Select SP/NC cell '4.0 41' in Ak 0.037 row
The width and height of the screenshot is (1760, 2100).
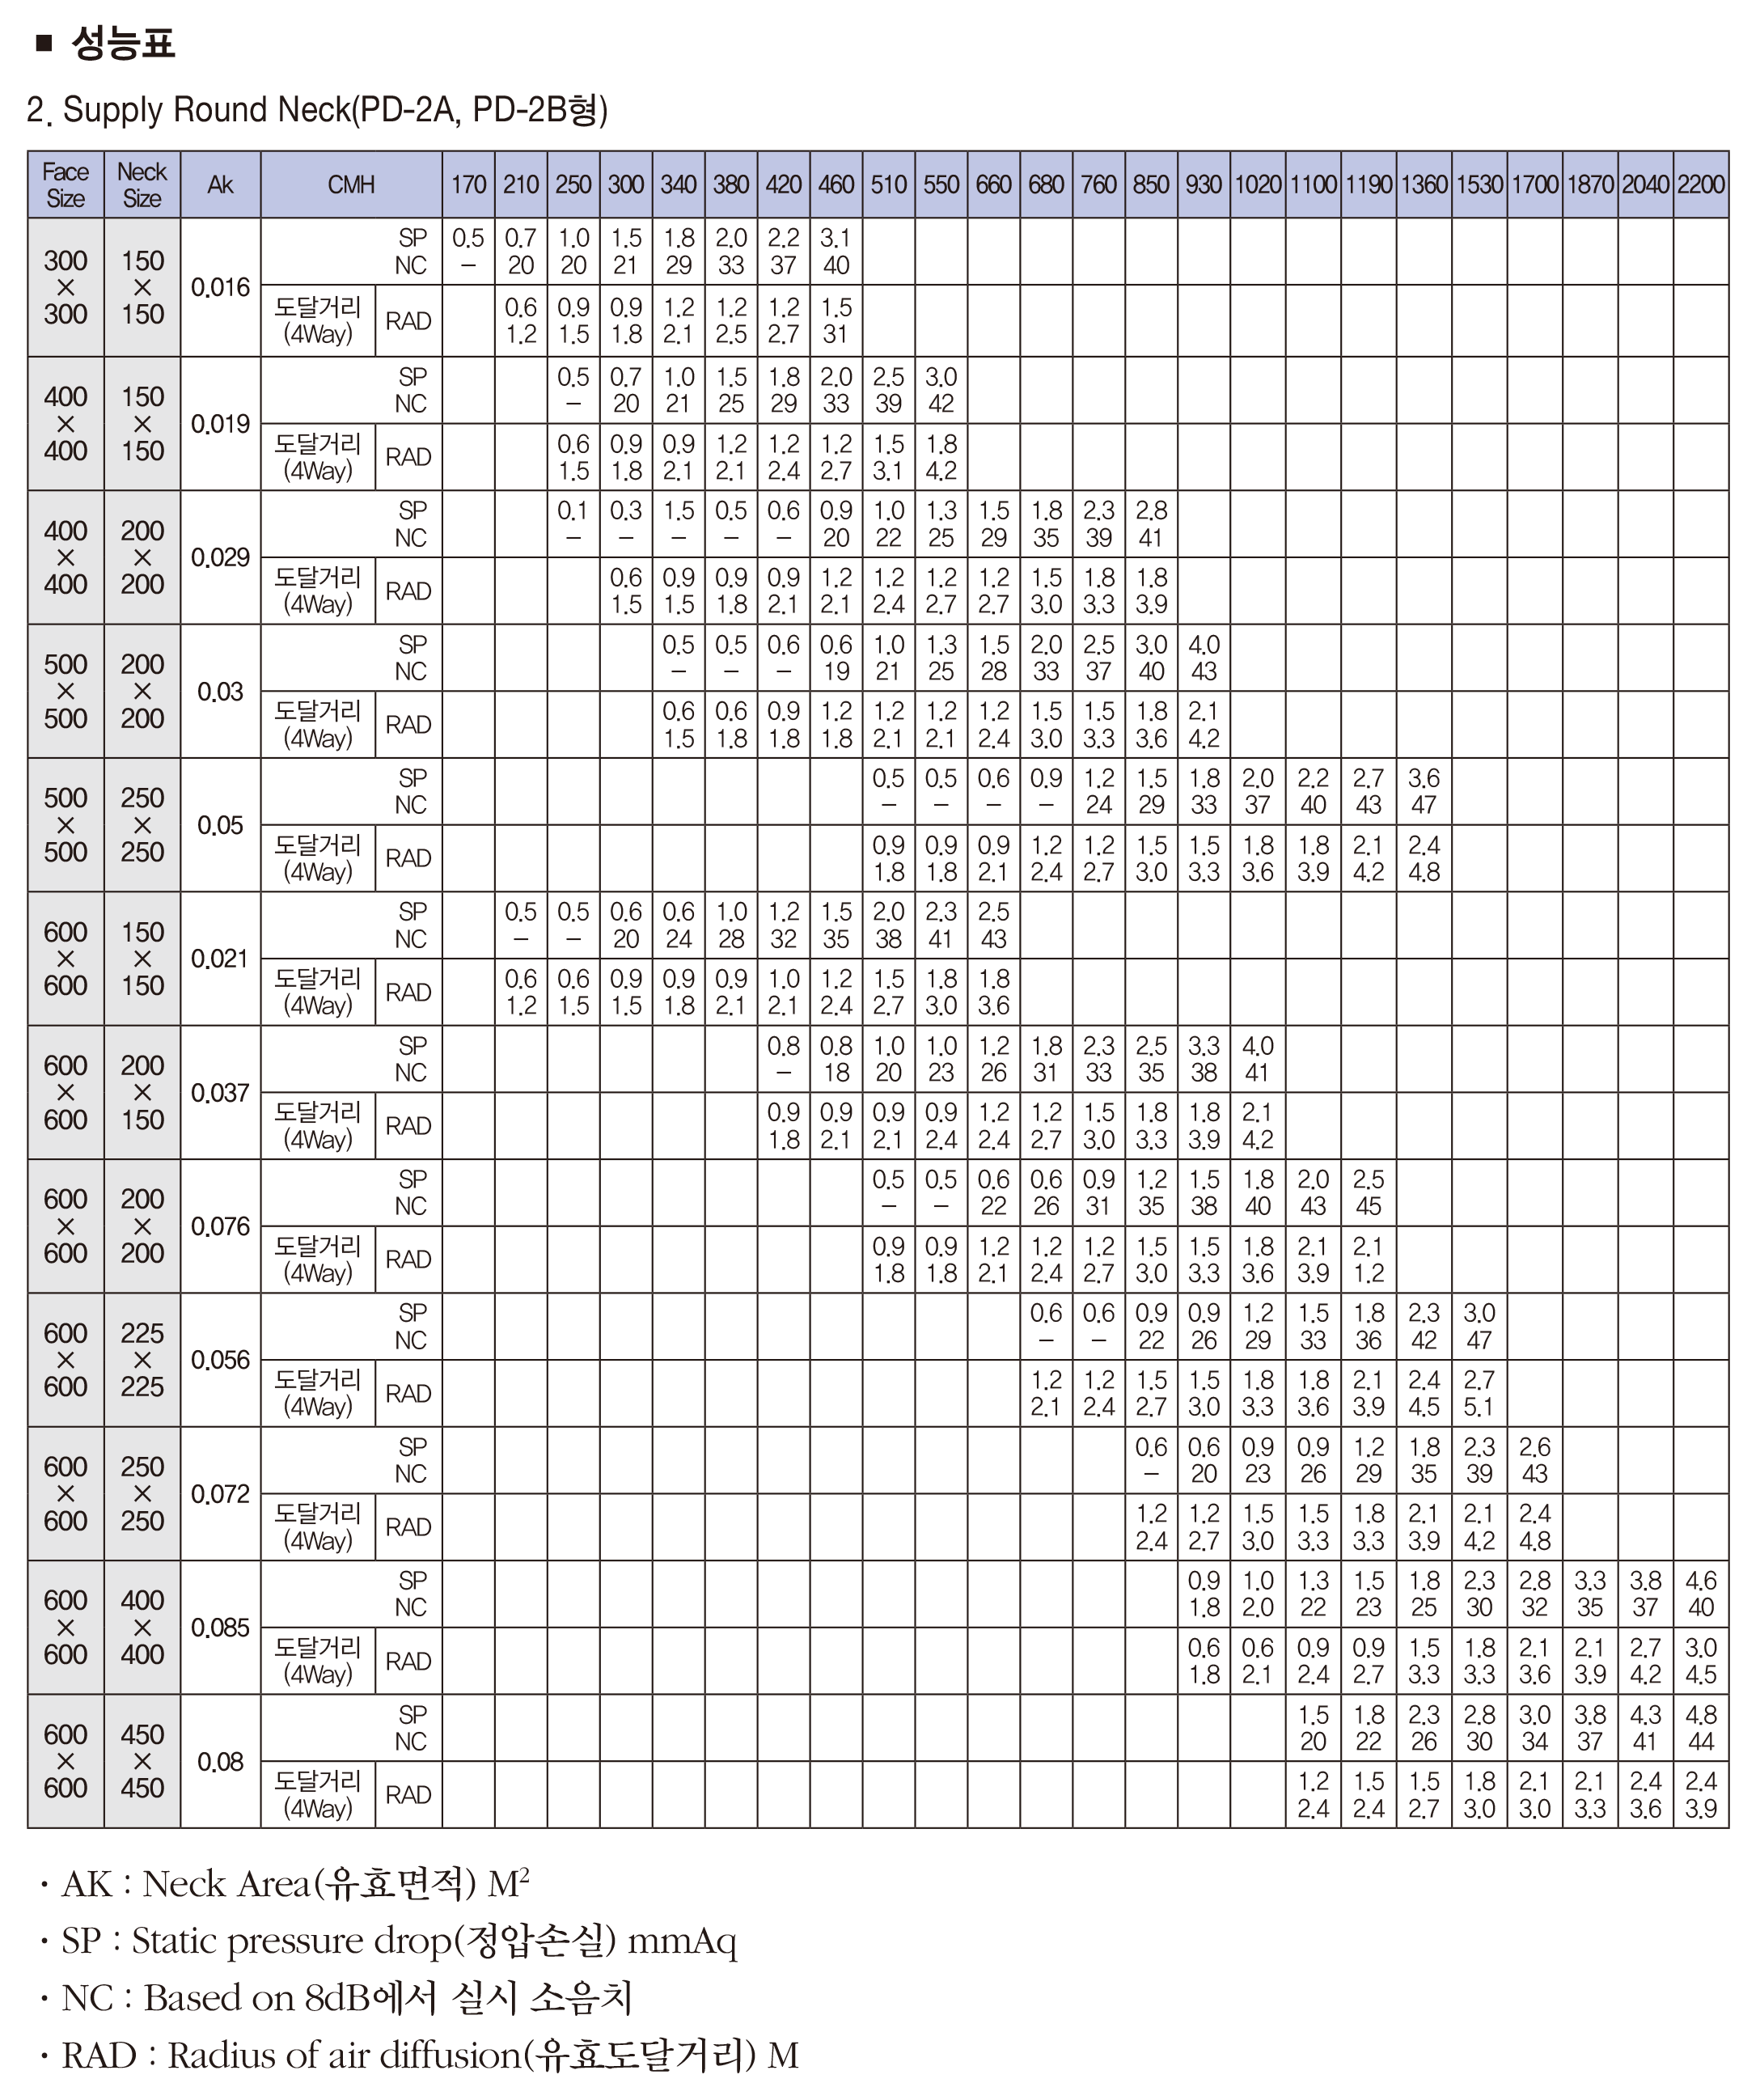coord(1258,1059)
